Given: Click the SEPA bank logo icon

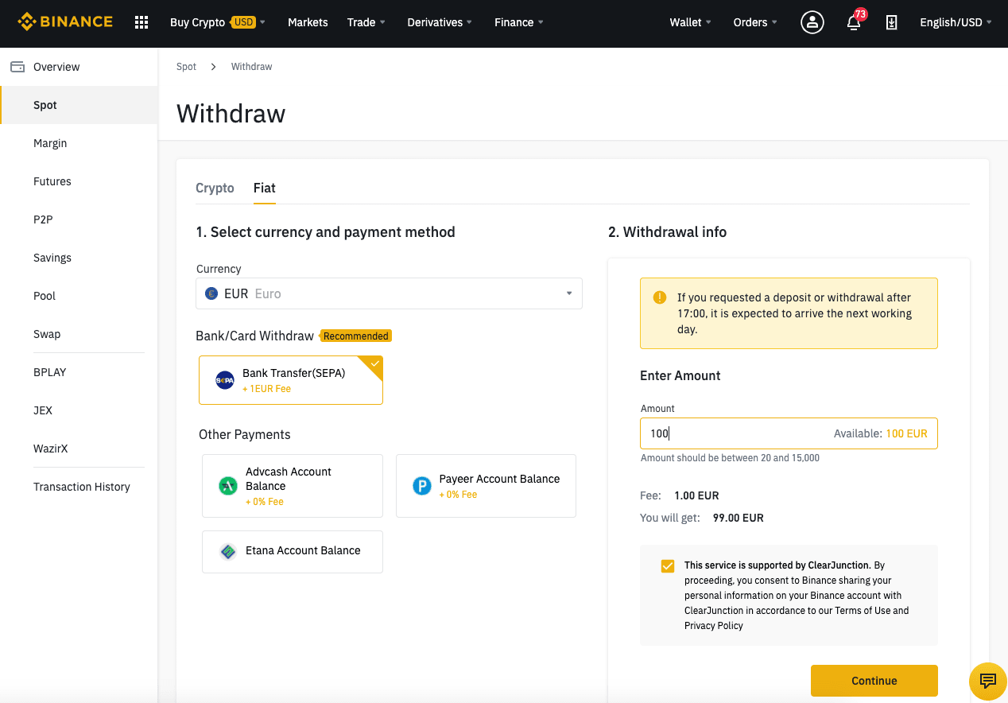Looking at the screenshot, I should (225, 380).
